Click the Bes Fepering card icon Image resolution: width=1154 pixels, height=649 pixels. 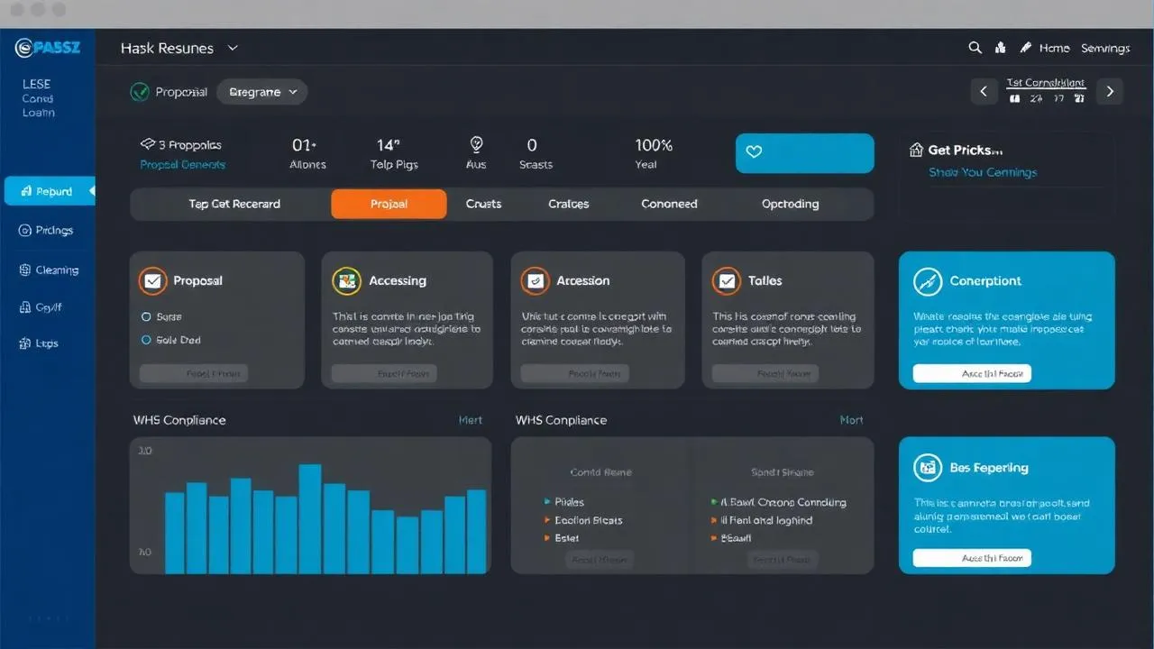(x=927, y=468)
